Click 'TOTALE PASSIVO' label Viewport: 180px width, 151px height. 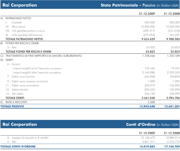tap(12, 106)
